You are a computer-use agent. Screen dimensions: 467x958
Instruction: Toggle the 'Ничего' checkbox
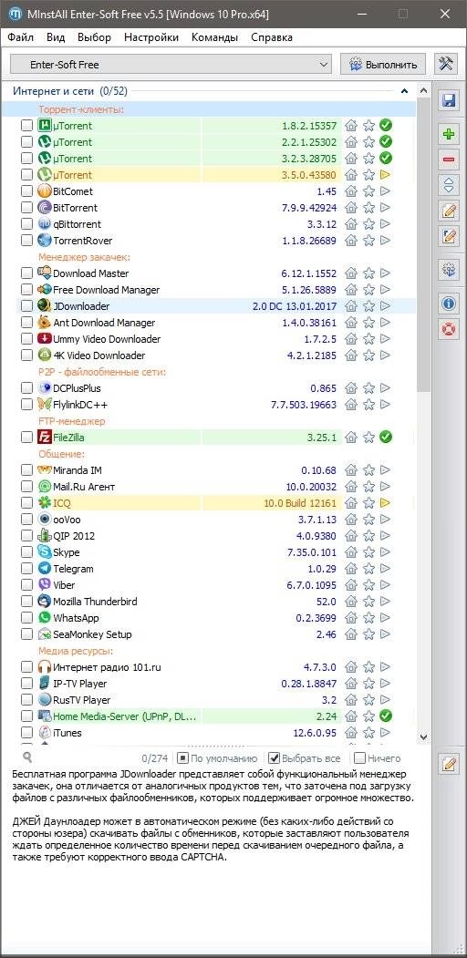coord(360,758)
